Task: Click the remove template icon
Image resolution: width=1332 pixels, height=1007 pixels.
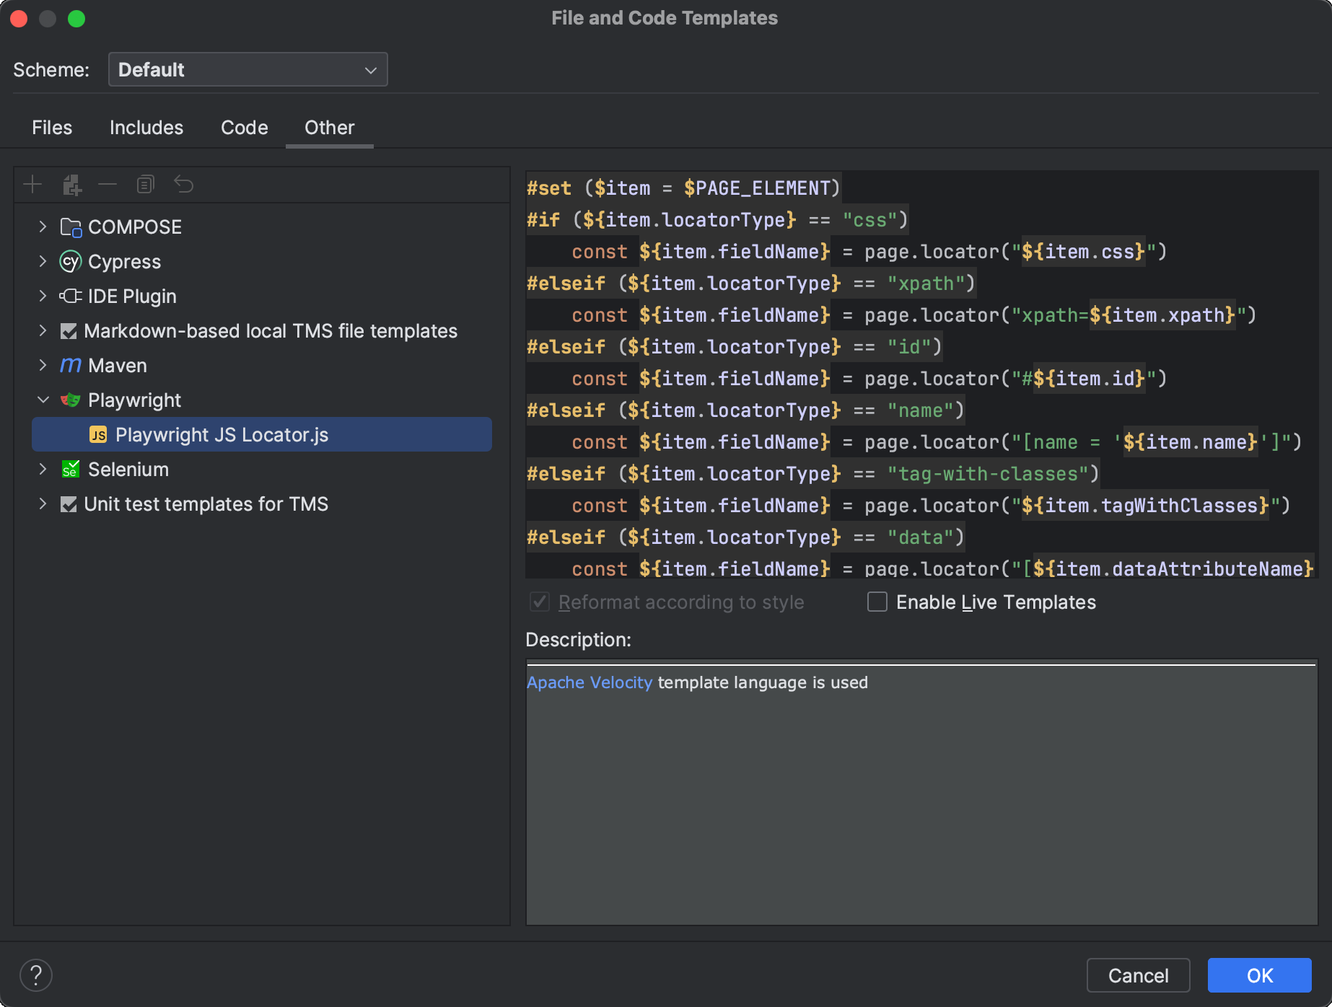Action: (108, 184)
